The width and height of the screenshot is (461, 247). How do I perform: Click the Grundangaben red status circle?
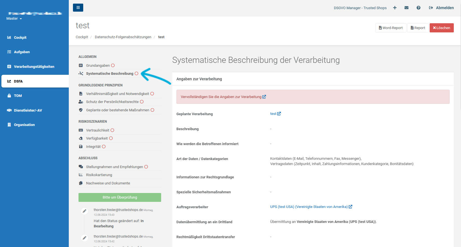coord(113,65)
